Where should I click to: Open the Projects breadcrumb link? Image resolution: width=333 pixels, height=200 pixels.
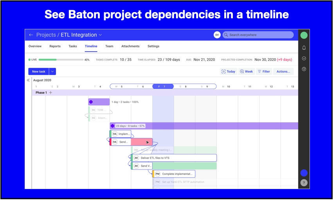(46, 35)
